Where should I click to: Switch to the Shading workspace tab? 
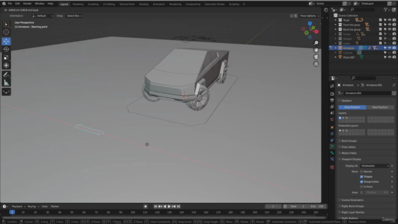144,4
